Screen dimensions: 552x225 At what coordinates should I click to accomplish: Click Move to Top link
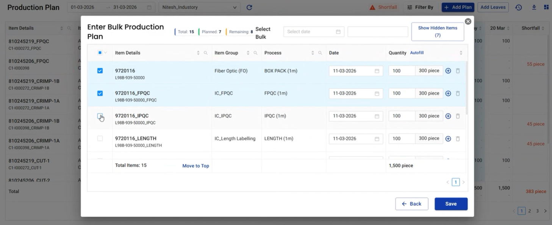(x=195, y=166)
